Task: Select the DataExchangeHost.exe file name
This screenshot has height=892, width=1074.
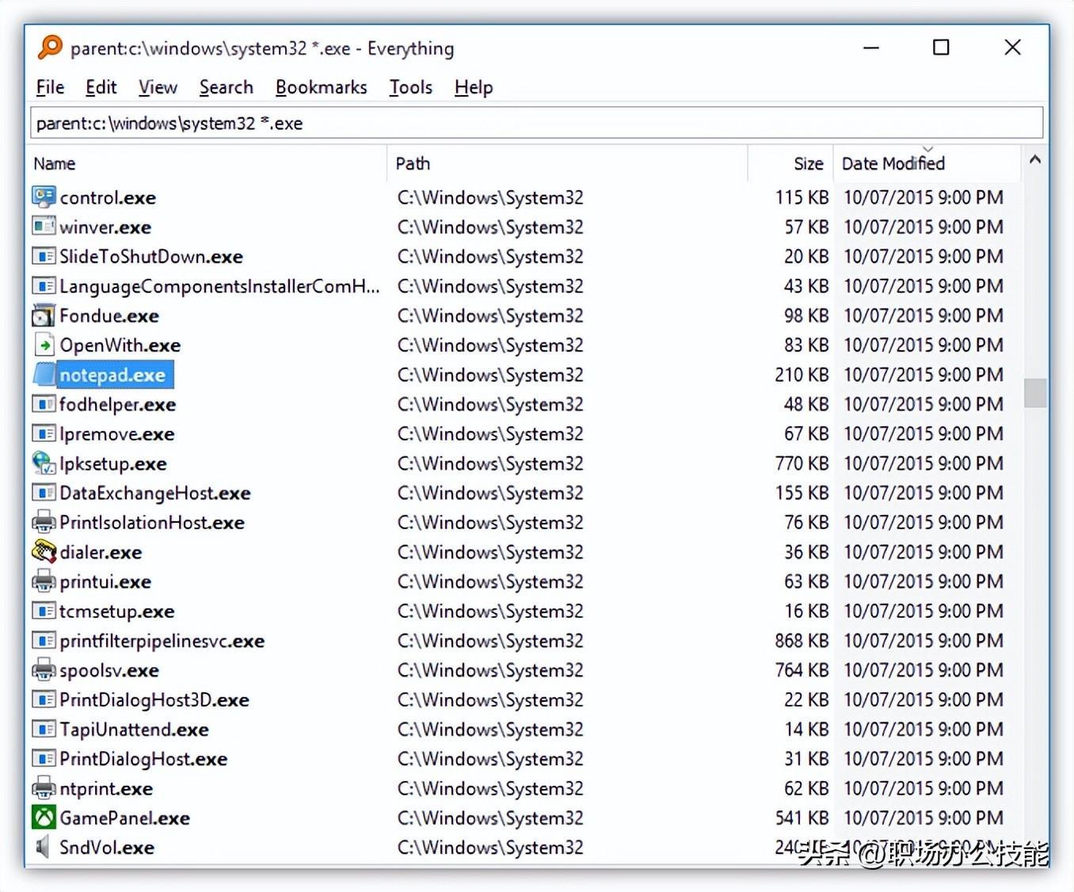Action: pos(155,494)
